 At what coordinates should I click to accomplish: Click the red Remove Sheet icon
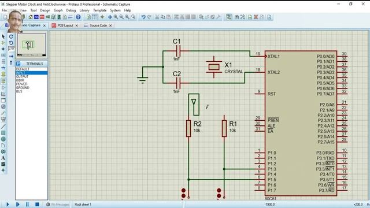[256, 17]
